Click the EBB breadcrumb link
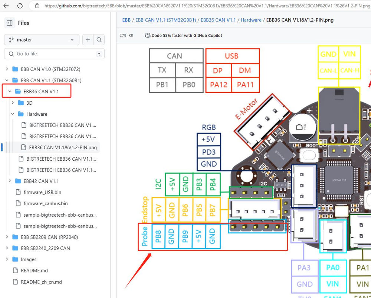Viewport: 371px width, 298px height. point(127,20)
